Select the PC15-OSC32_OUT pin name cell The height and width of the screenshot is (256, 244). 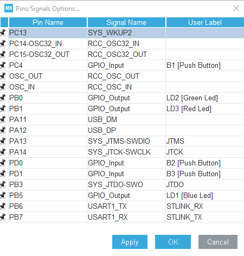click(x=48, y=54)
